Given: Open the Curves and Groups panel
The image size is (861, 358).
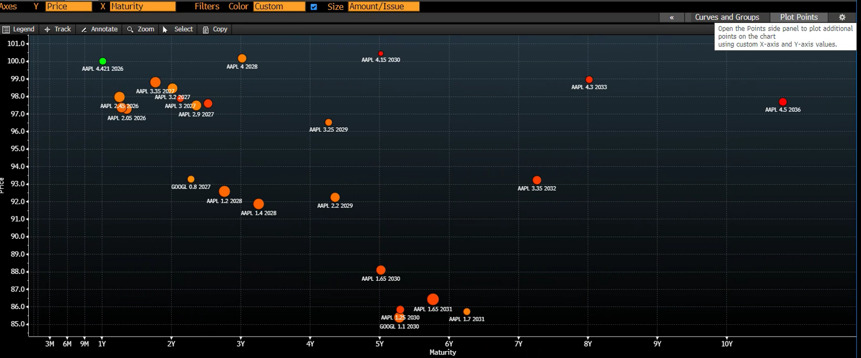Looking at the screenshot, I should click(x=727, y=17).
